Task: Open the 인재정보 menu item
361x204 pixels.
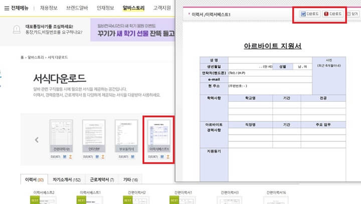Action: tap(105, 8)
